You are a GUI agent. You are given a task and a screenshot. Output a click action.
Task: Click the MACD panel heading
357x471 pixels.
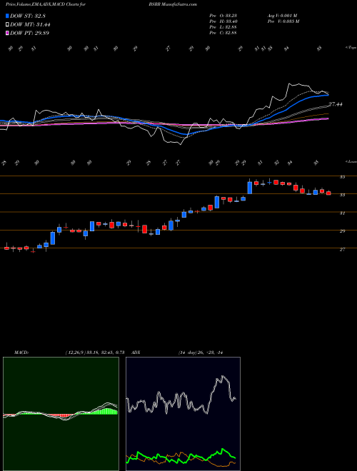click(x=21, y=353)
